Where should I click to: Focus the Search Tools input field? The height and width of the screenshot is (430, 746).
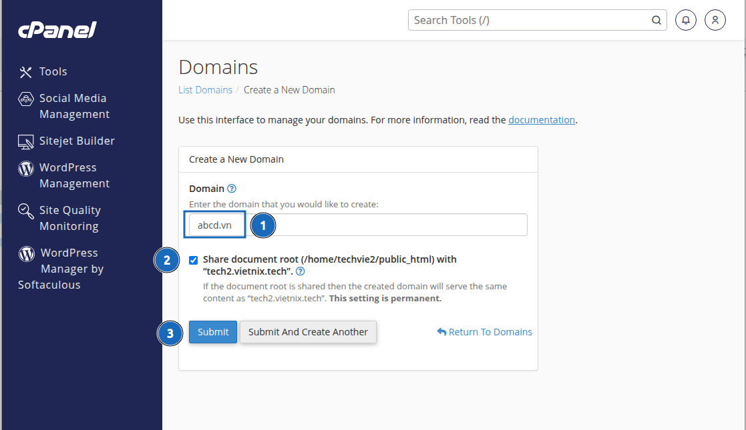point(528,20)
